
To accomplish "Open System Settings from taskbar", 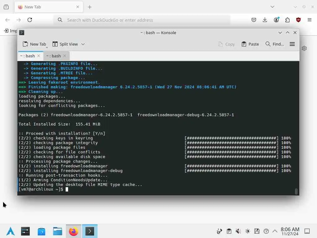I will [25, 231].
